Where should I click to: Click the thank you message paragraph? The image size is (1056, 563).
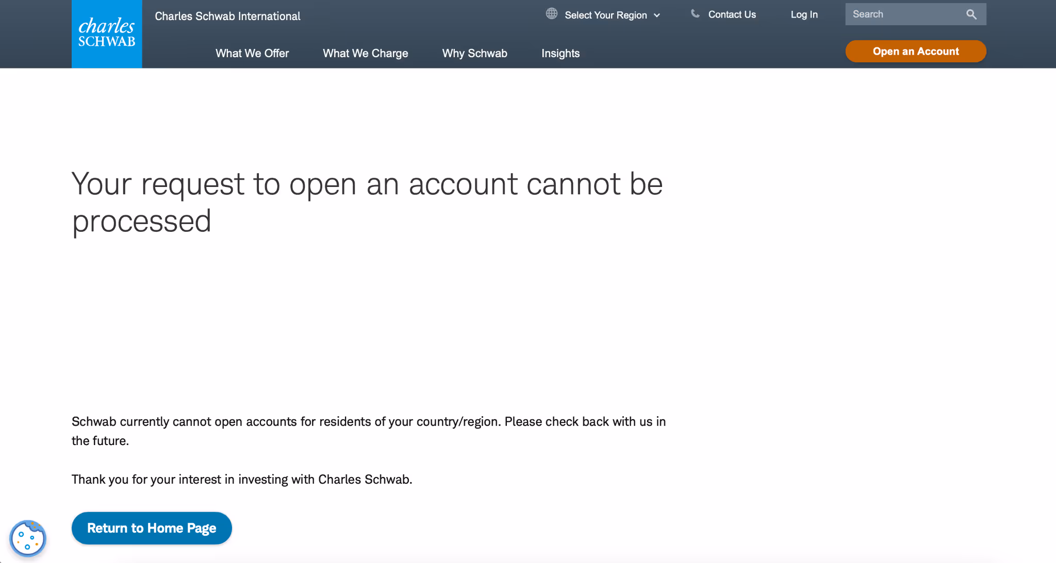[x=242, y=480]
